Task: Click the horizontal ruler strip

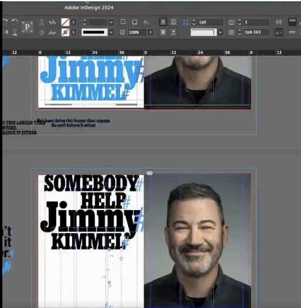Action: (151, 53)
